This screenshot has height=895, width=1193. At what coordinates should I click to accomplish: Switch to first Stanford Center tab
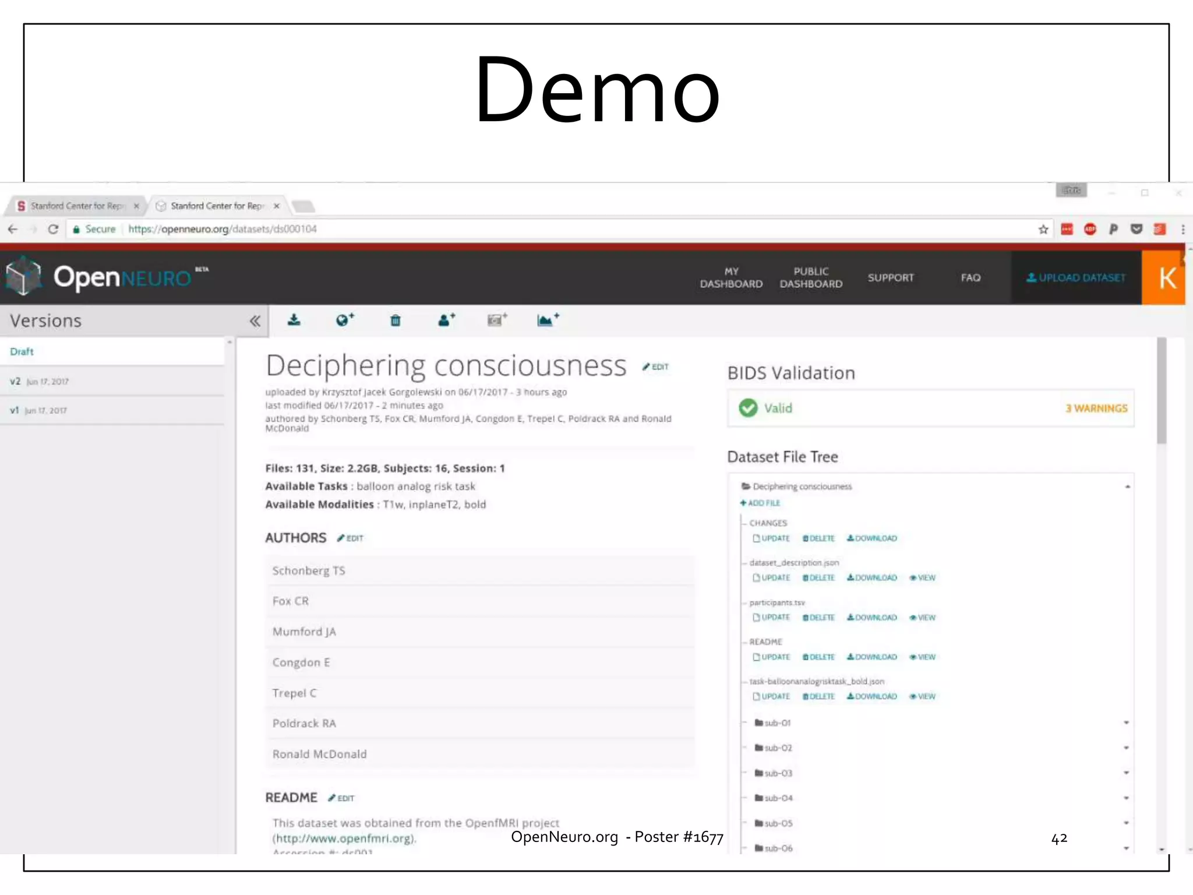click(76, 206)
